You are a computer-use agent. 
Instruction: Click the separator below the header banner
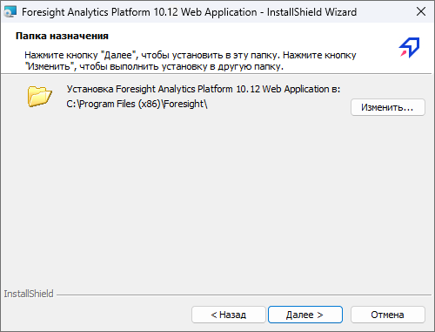point(216,73)
